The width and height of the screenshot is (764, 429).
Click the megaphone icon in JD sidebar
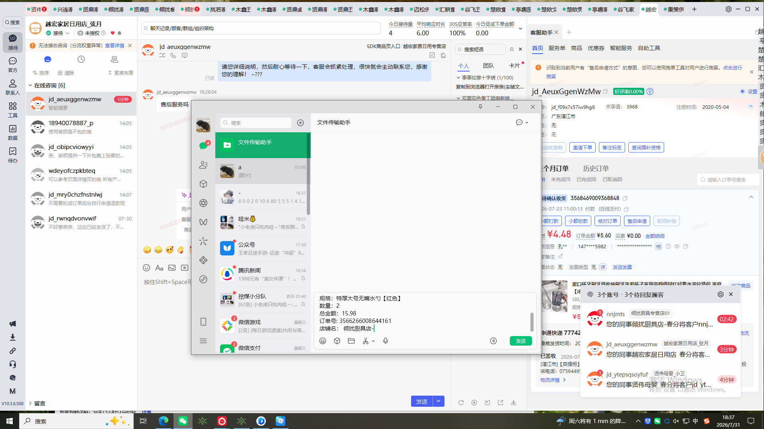pos(13,324)
